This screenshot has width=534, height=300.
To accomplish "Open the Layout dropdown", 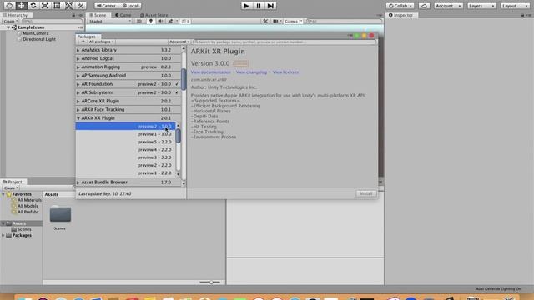I will (x=515, y=6).
